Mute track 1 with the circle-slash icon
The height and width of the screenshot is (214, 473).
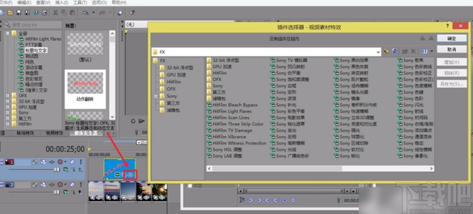(72, 162)
